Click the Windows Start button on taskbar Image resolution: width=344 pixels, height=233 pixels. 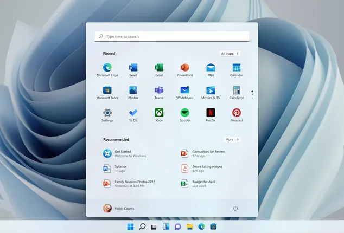(x=130, y=226)
